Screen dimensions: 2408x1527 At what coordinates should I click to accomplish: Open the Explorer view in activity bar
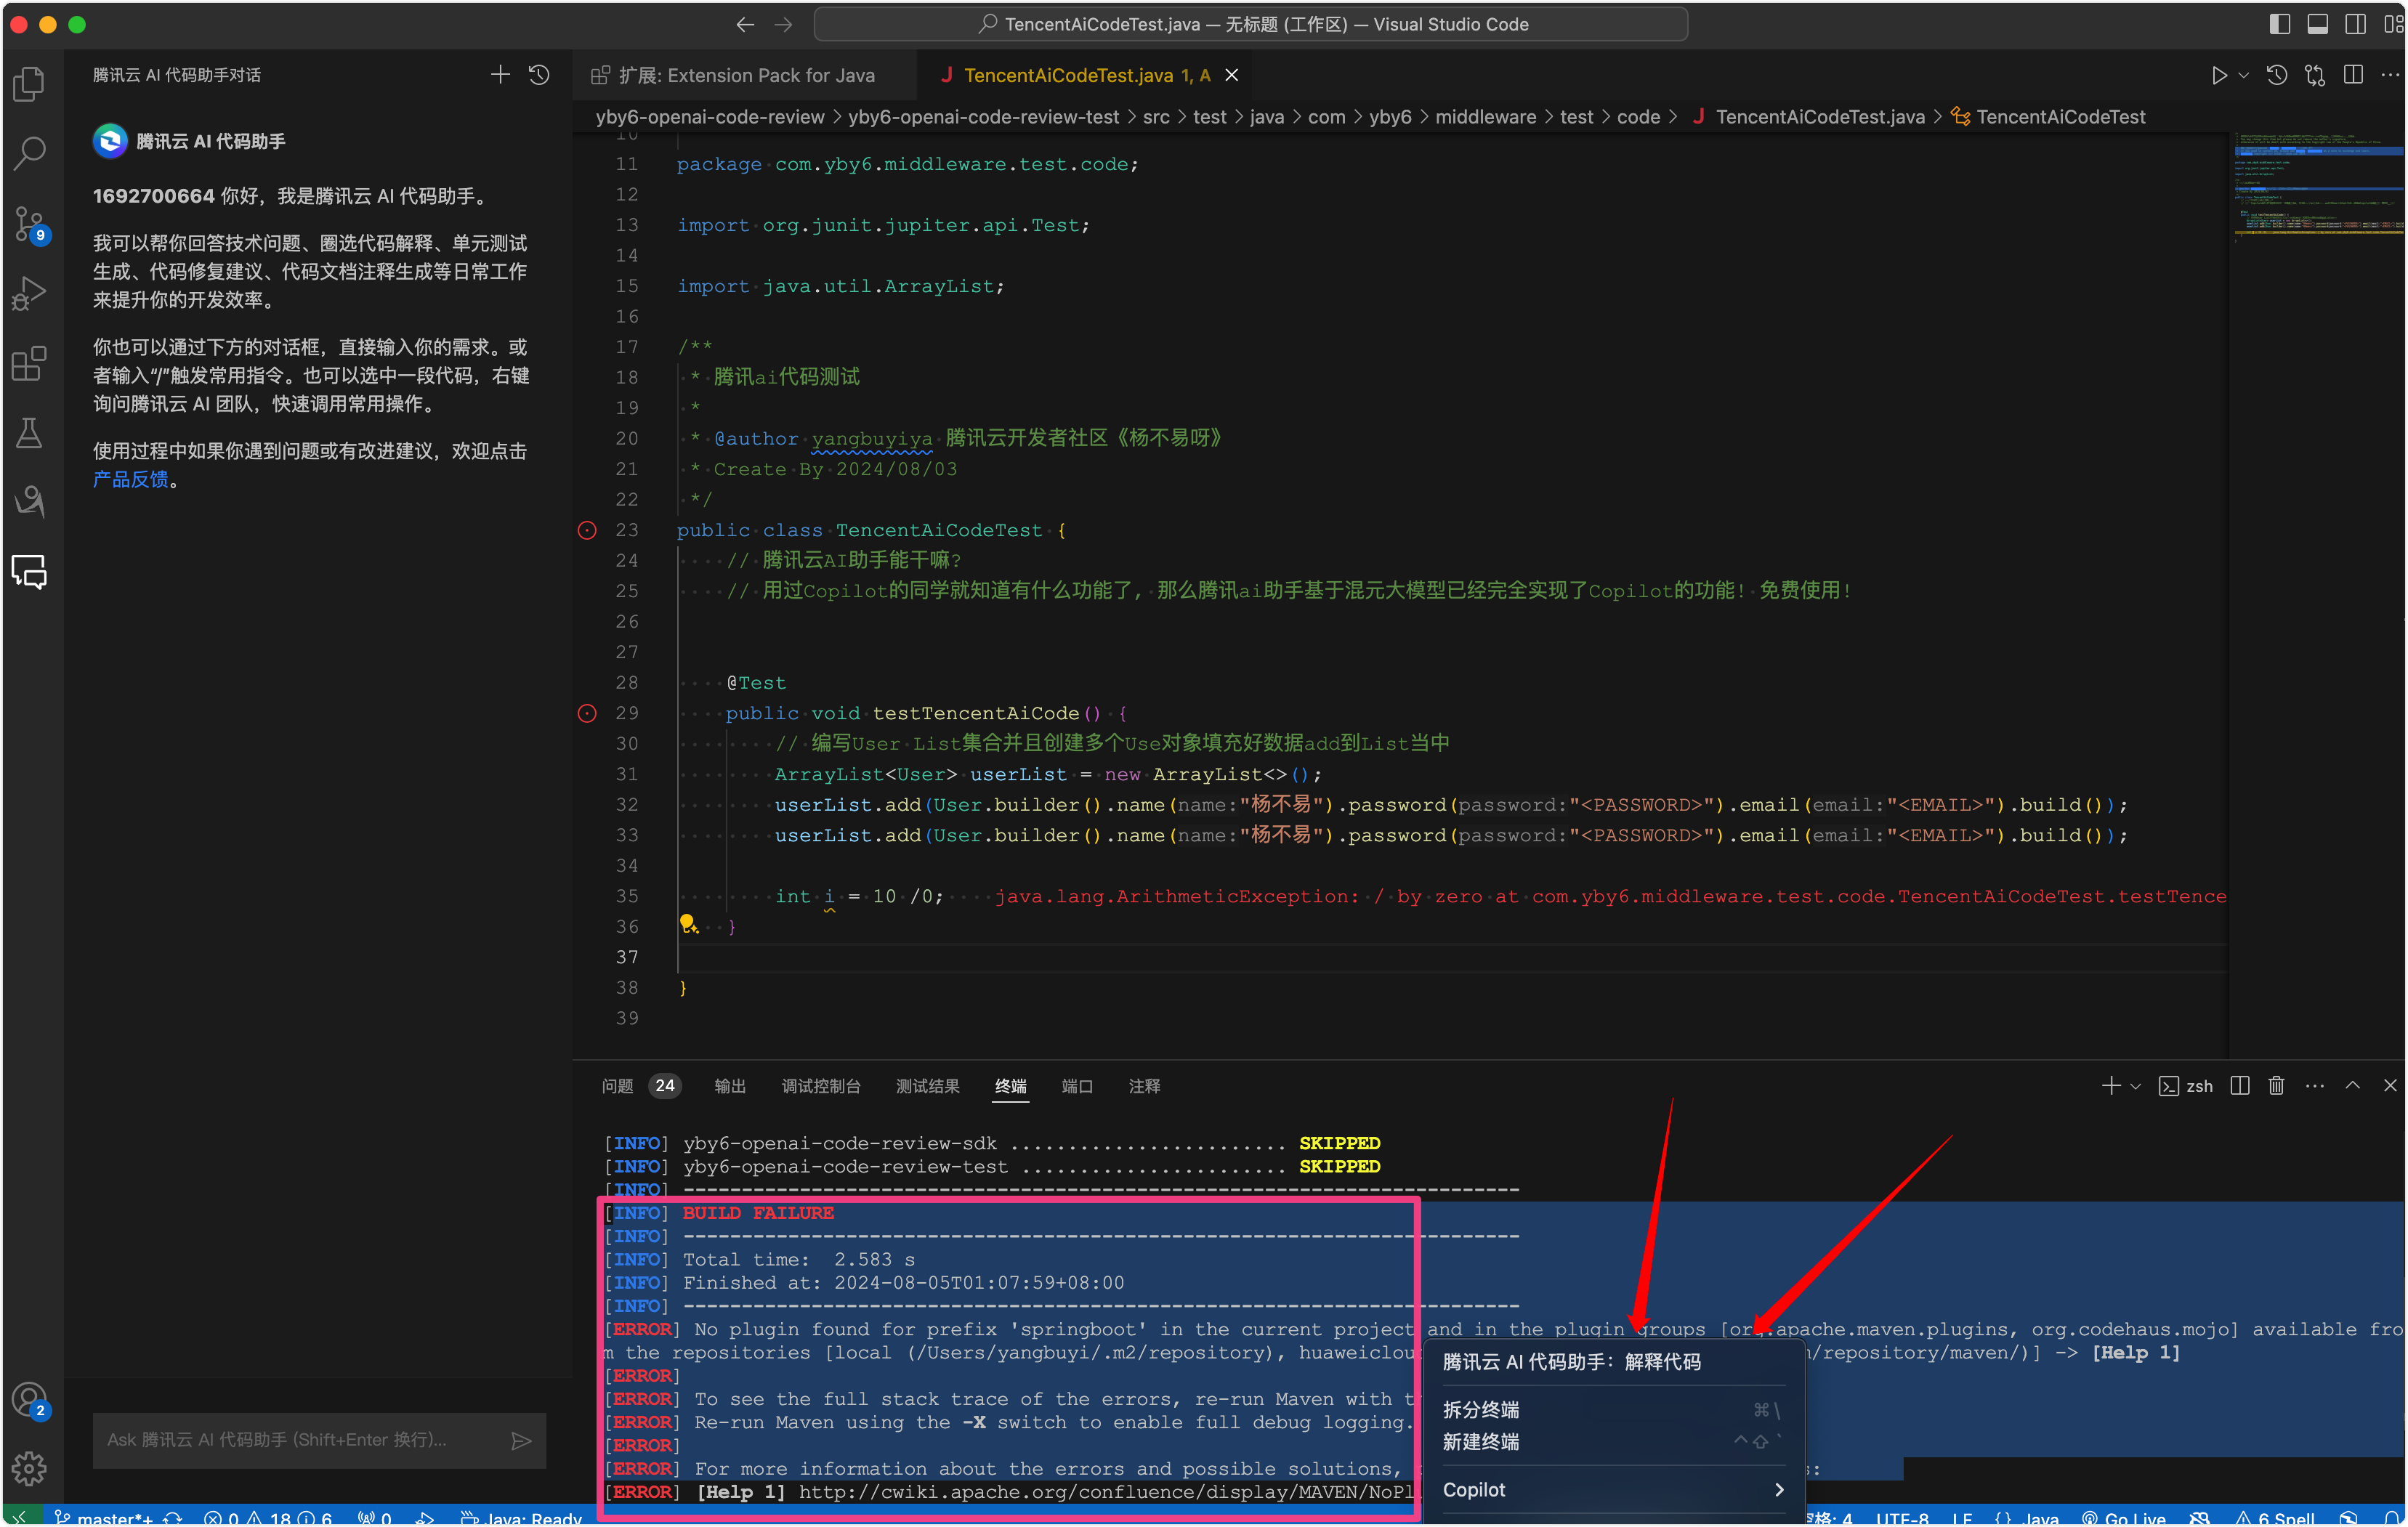point(29,84)
